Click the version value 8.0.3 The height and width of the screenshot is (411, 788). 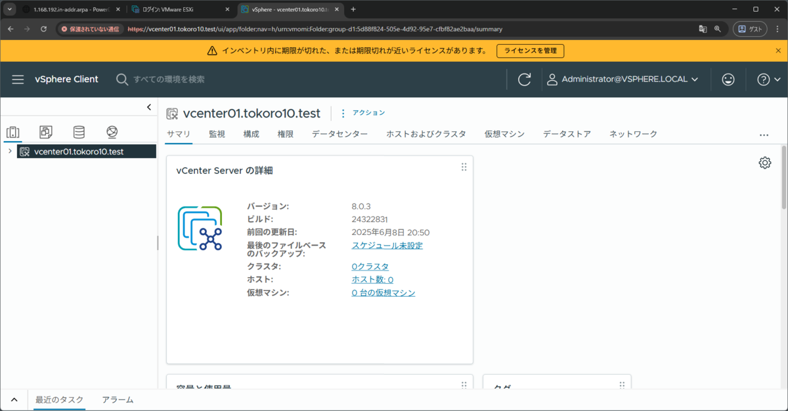pyautogui.click(x=361, y=206)
